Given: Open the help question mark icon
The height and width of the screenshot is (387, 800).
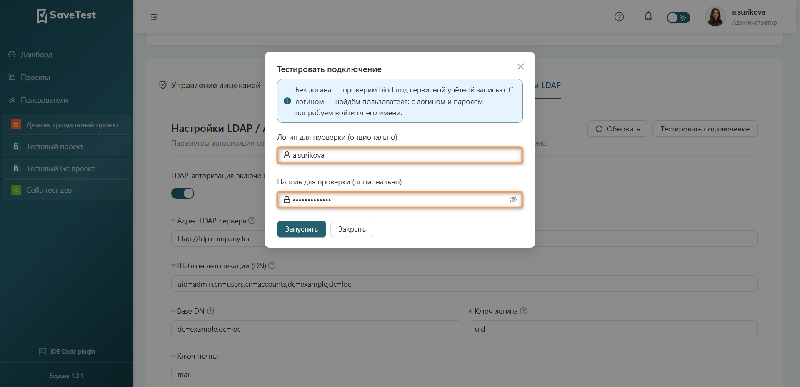Looking at the screenshot, I should tap(619, 17).
